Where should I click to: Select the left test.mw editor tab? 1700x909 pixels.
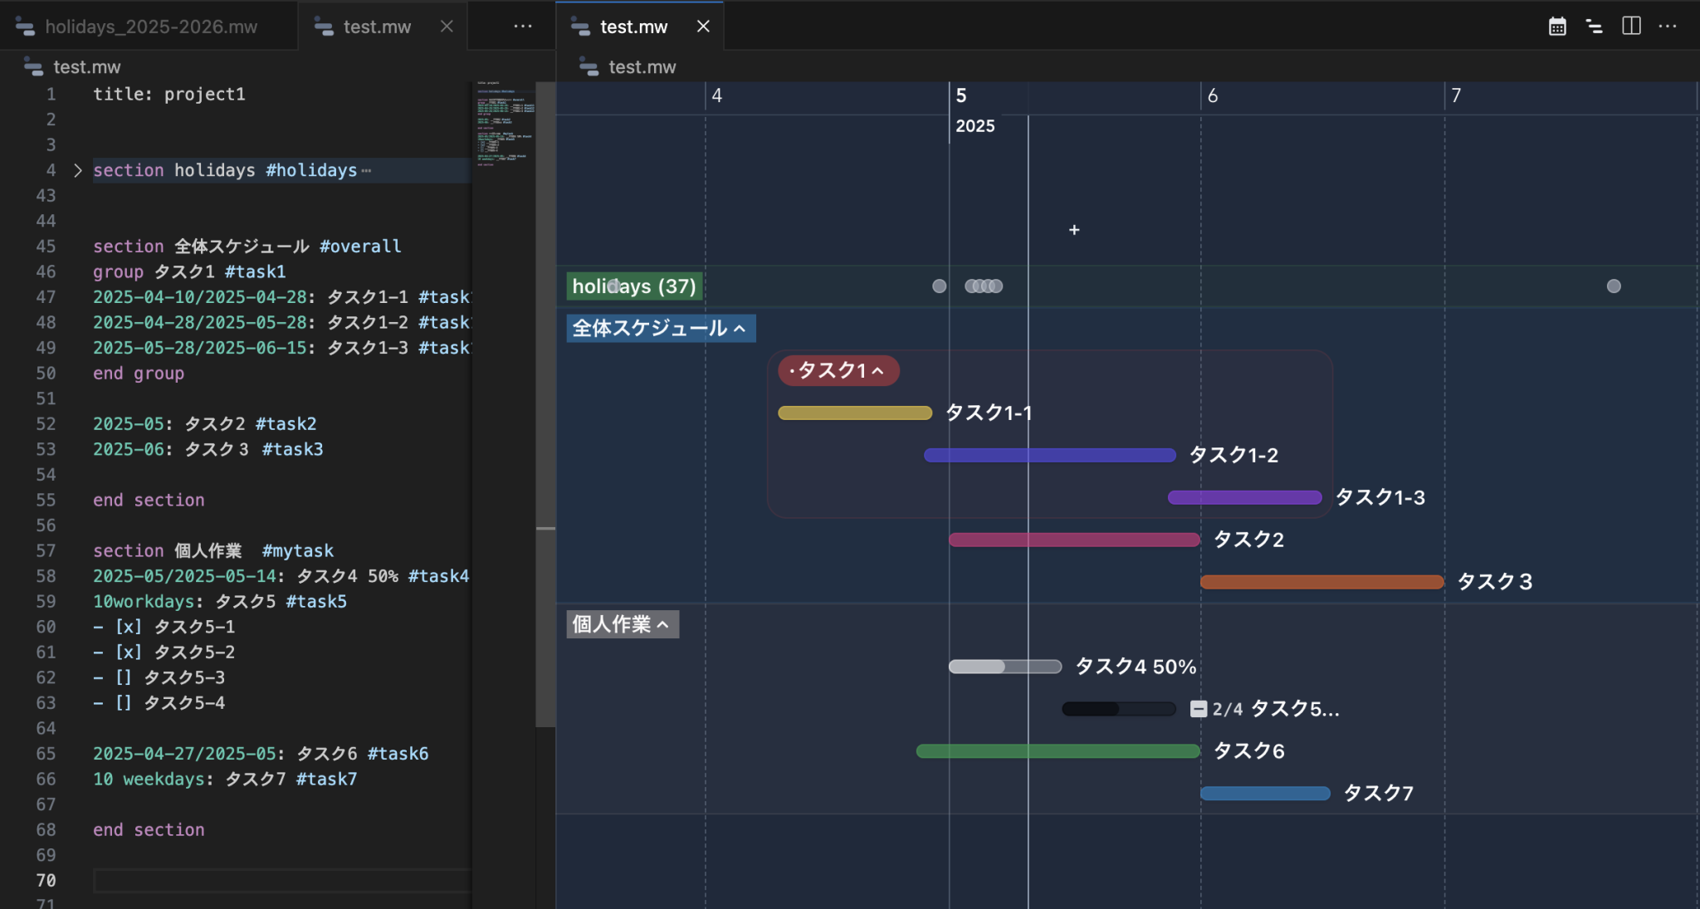(x=376, y=27)
